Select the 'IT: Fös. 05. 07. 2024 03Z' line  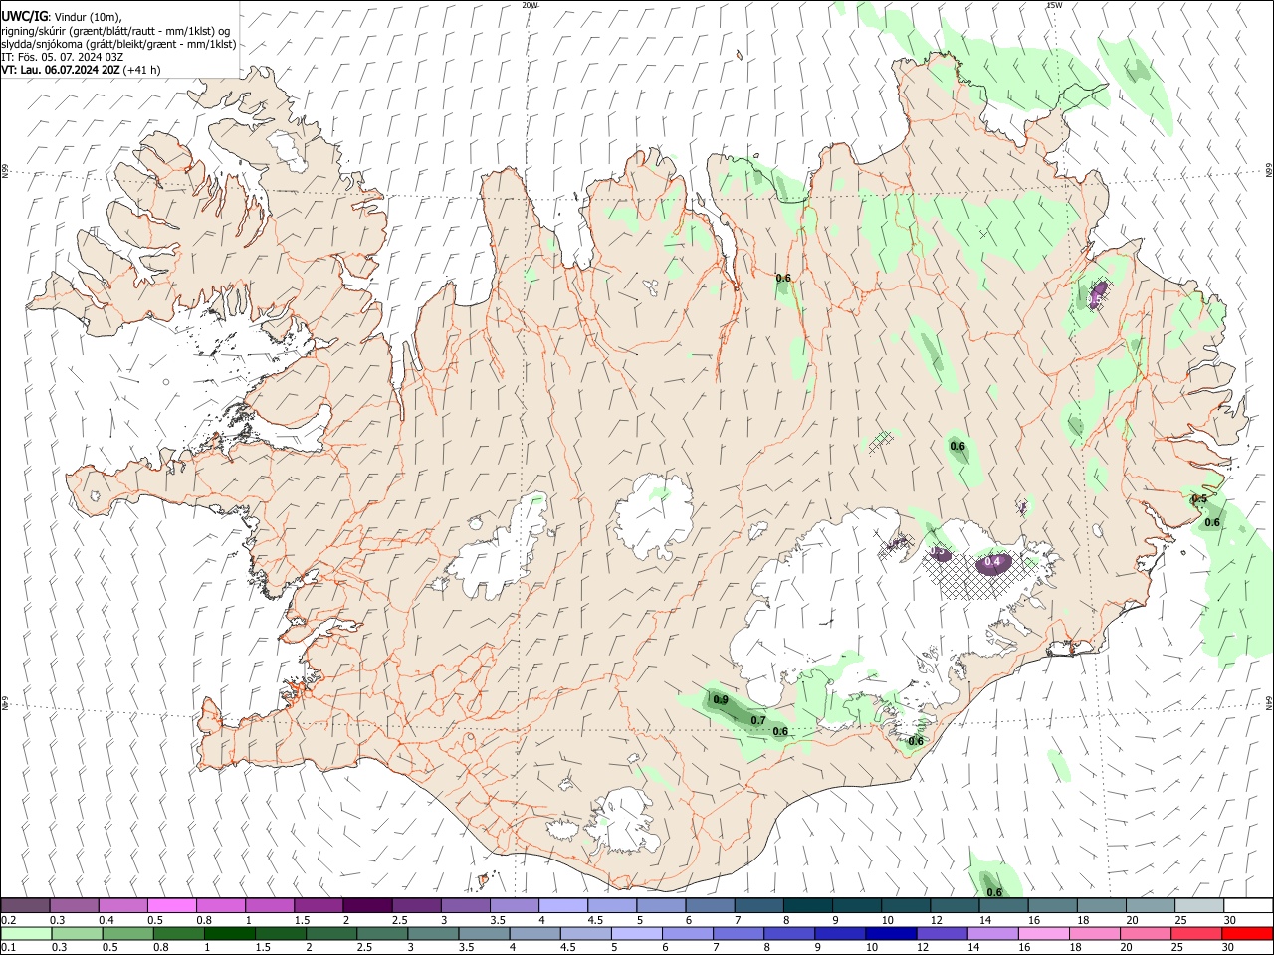coord(63,57)
